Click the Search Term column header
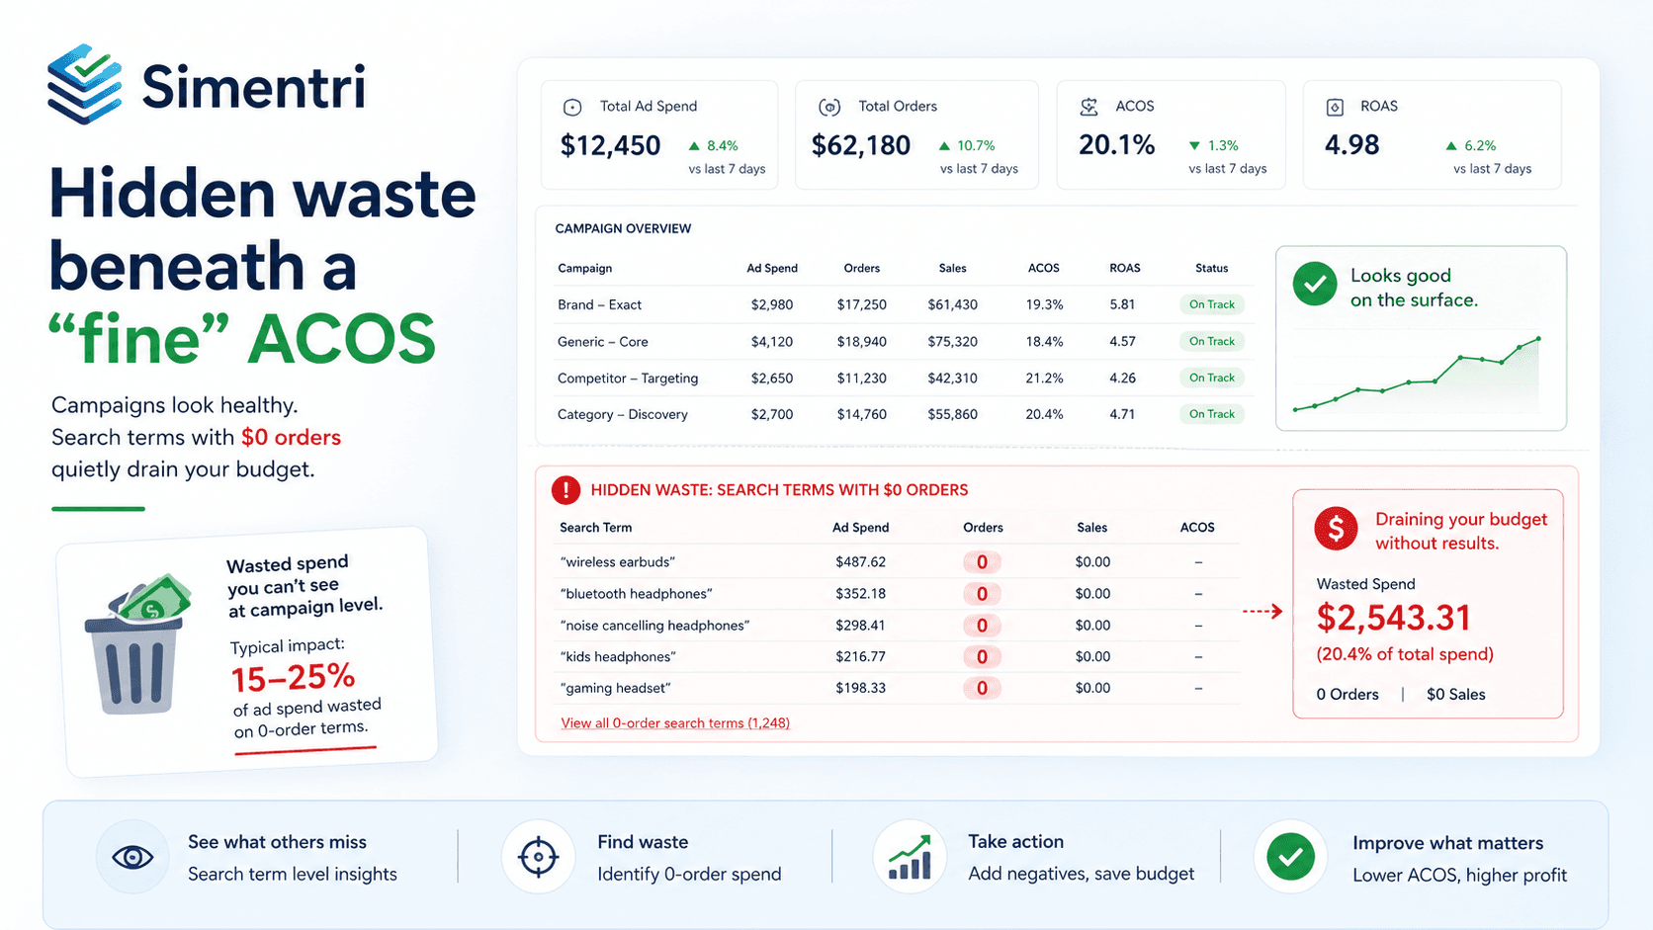 (x=595, y=528)
